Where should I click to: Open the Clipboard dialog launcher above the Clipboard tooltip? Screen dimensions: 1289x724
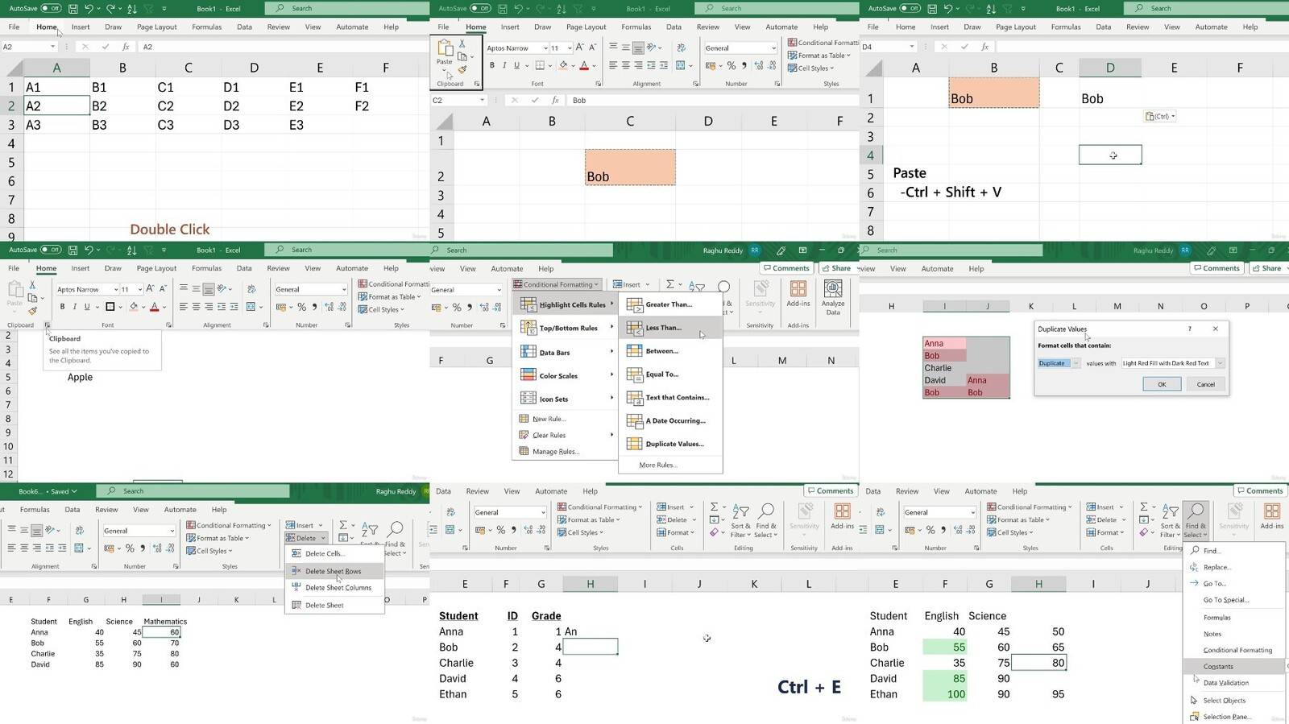(47, 325)
